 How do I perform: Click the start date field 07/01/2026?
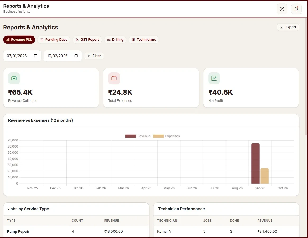(x=22, y=56)
